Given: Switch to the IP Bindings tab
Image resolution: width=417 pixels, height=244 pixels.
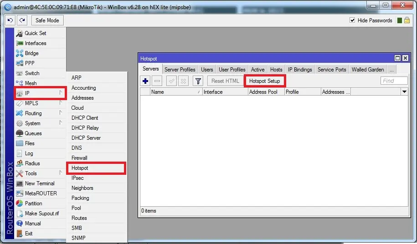Looking at the screenshot, I should tap(300, 70).
